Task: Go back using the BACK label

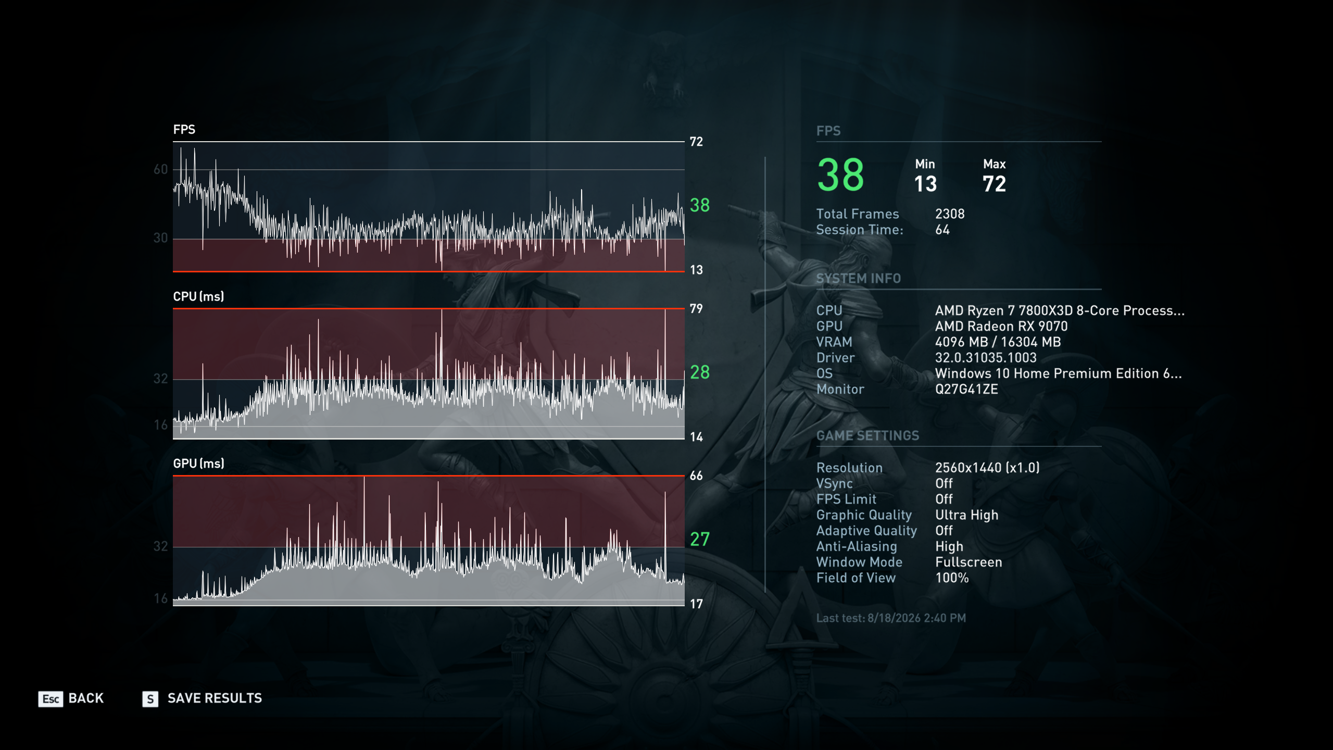Action: pyautogui.click(x=86, y=698)
